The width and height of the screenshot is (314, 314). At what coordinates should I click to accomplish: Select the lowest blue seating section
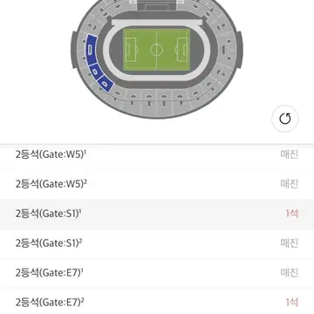coord(106,84)
